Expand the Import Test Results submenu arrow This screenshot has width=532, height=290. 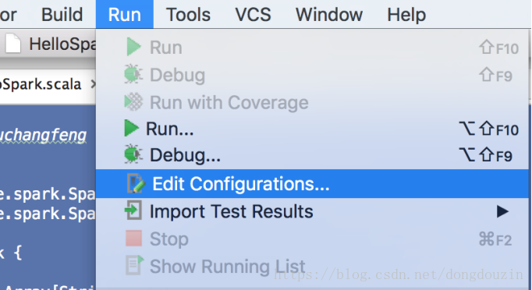tap(502, 211)
